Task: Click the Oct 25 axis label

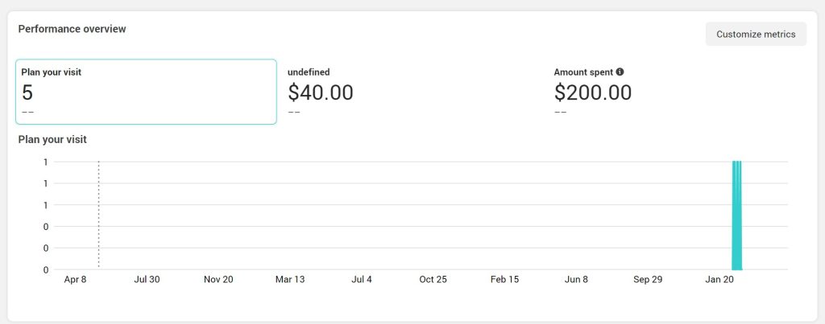Action: [x=433, y=279]
